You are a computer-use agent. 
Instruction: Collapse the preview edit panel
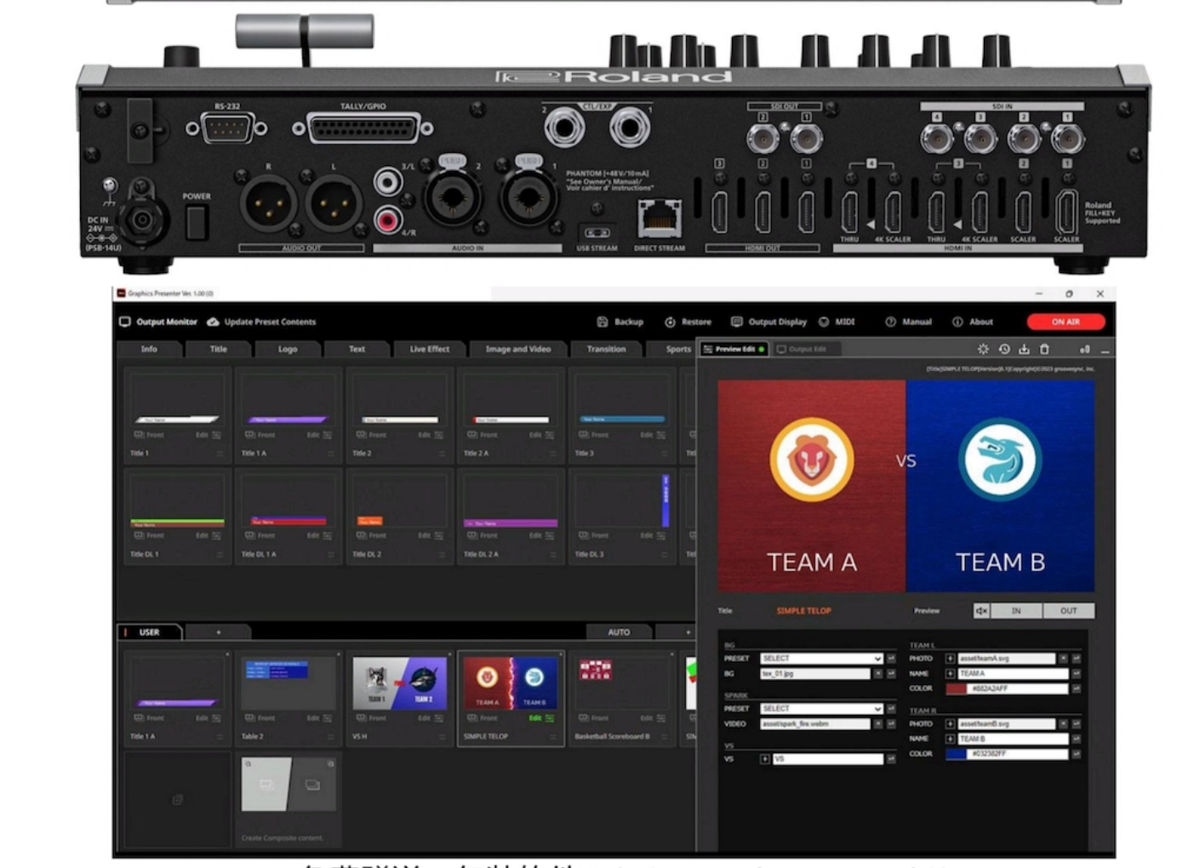(1105, 350)
